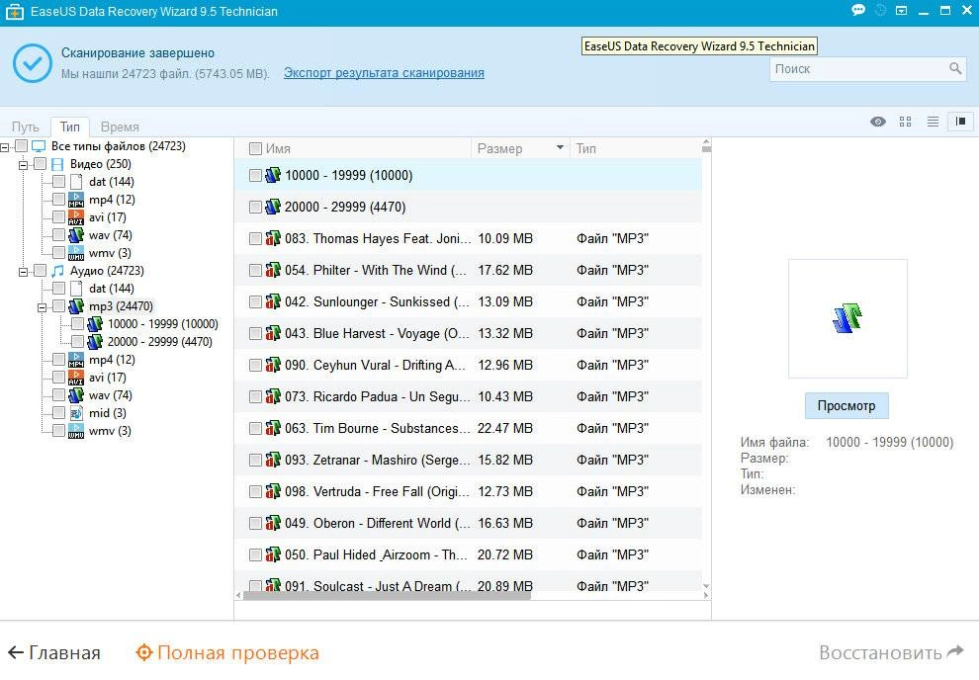Click the horizontal scrollbar under file list
Screen dimensions: 979x680
tap(387, 596)
